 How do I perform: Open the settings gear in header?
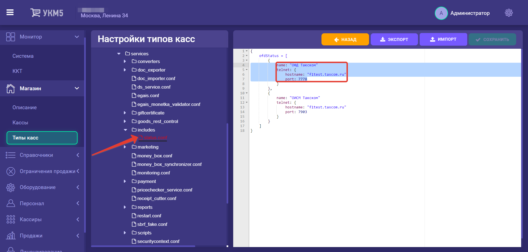(509, 13)
